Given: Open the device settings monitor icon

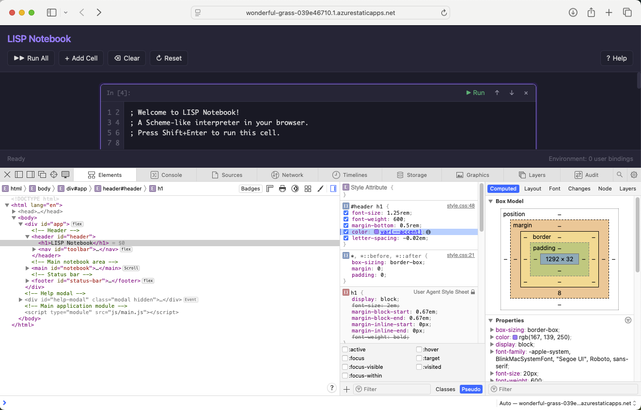Looking at the screenshot, I should (65, 175).
